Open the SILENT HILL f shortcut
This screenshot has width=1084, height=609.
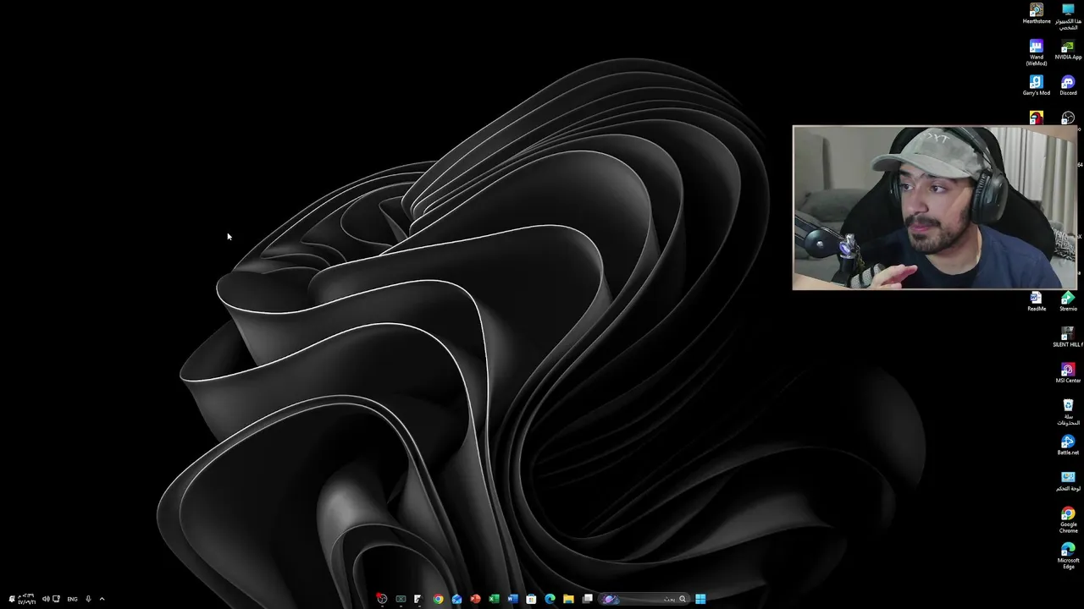click(1068, 337)
